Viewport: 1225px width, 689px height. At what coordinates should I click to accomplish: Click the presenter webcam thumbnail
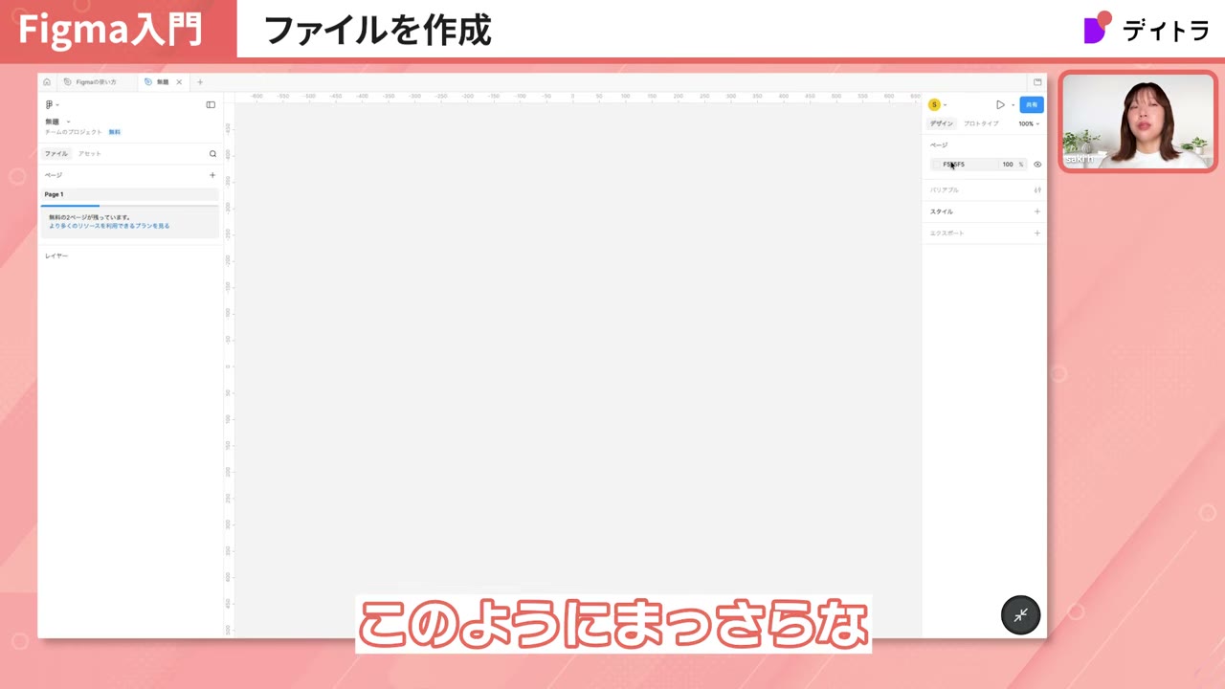click(x=1137, y=122)
